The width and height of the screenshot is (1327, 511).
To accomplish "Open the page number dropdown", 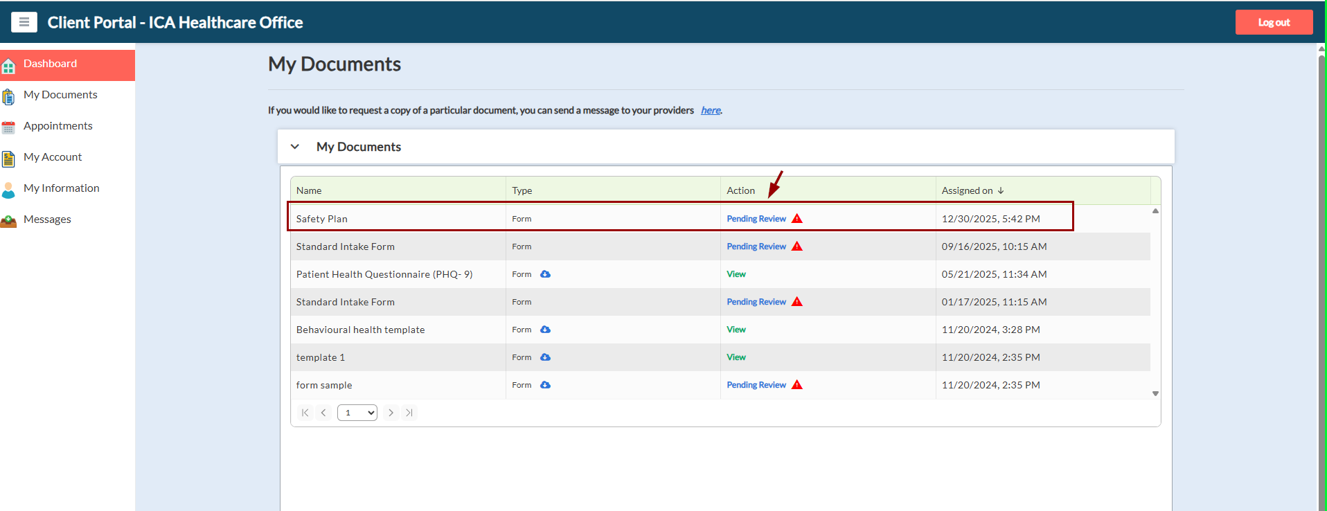I will click(357, 413).
